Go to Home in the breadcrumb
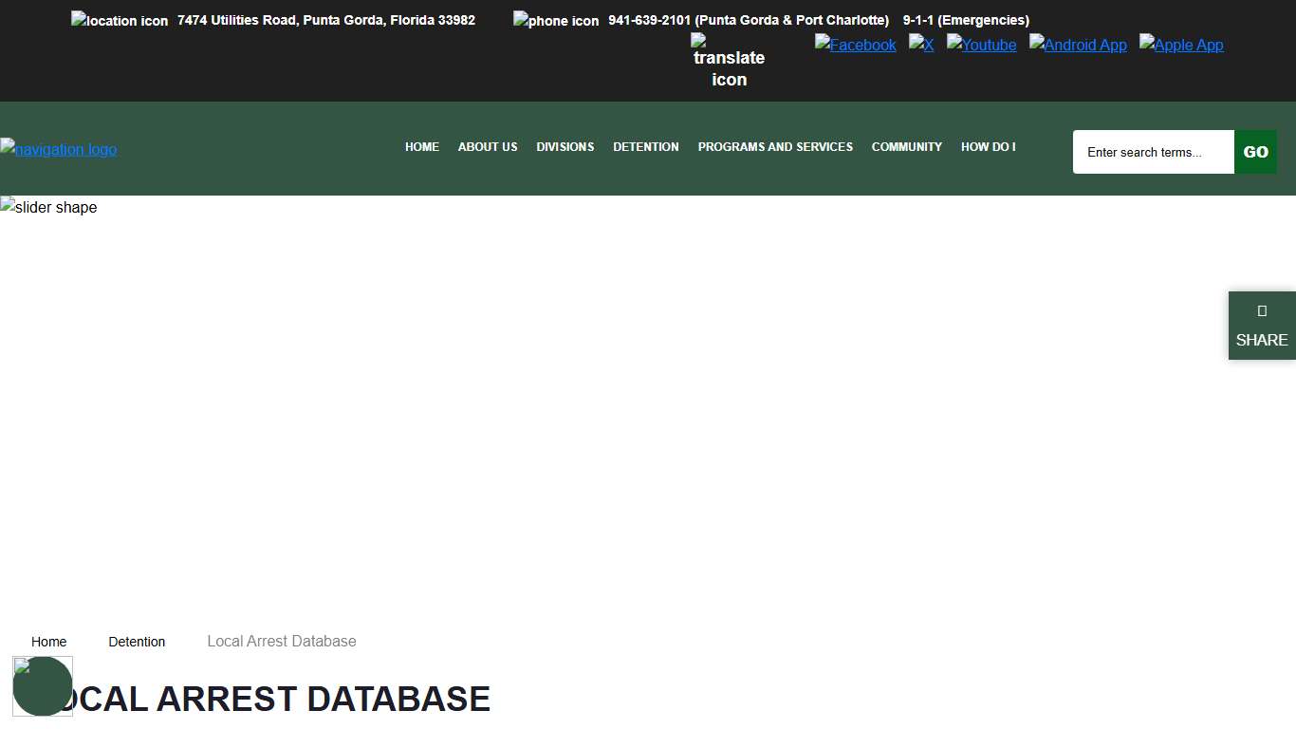The height and width of the screenshot is (729, 1296). tap(49, 642)
